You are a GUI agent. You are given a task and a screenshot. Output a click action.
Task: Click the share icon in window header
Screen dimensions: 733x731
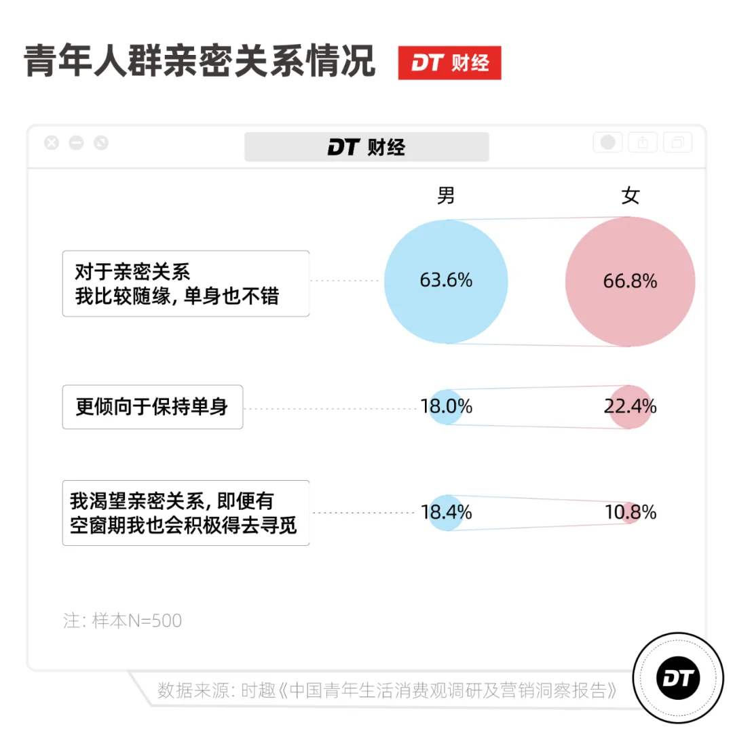(x=642, y=142)
